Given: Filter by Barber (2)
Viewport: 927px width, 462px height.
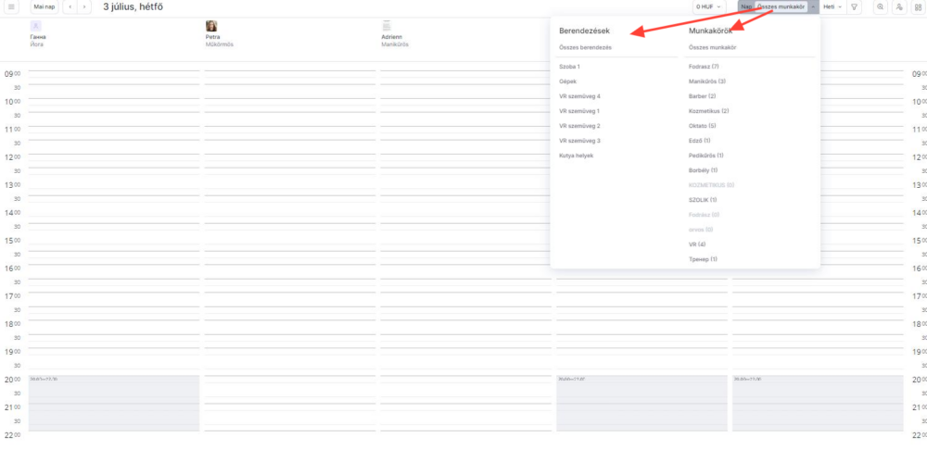Looking at the screenshot, I should pyautogui.click(x=703, y=96).
